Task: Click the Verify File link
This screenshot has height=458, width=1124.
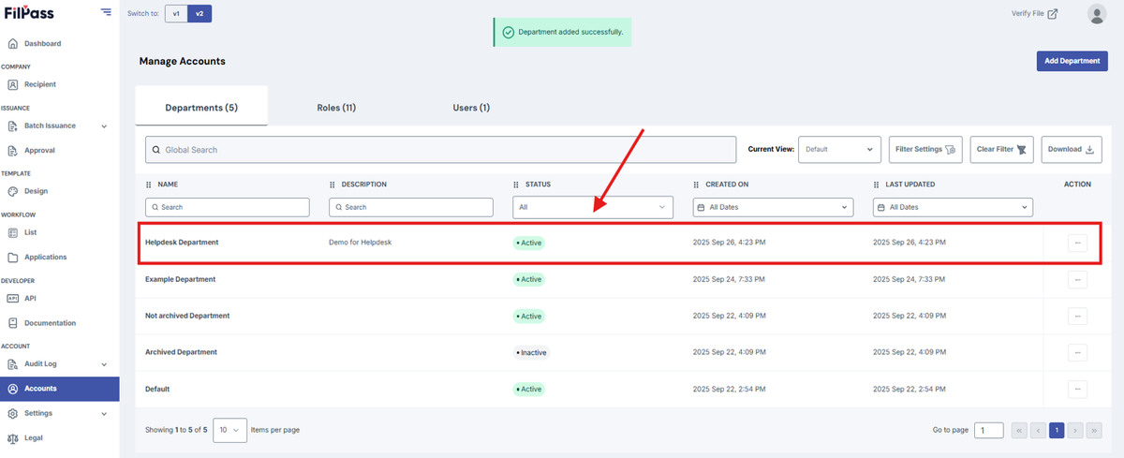Action: tap(1035, 13)
